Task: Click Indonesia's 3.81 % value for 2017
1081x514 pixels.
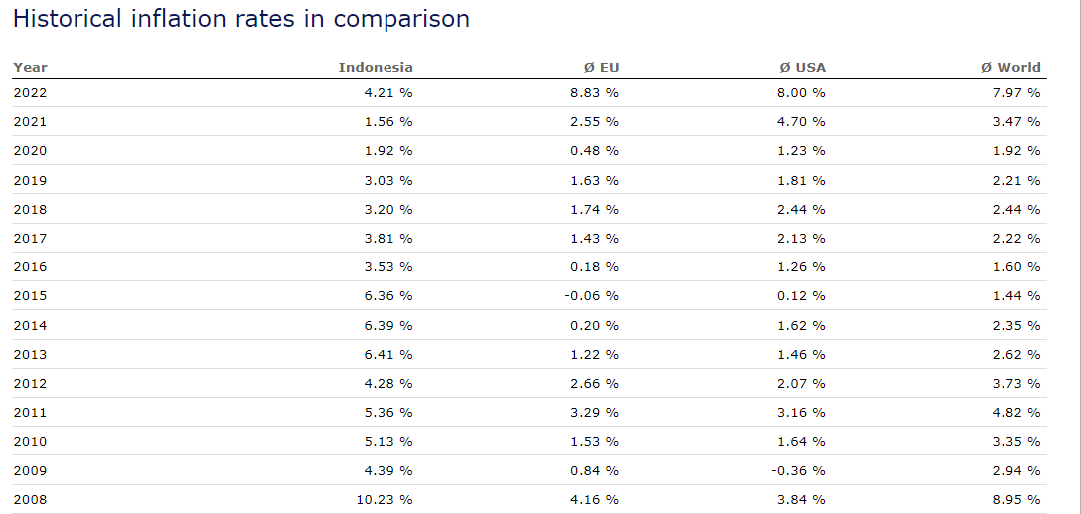Action: click(387, 239)
